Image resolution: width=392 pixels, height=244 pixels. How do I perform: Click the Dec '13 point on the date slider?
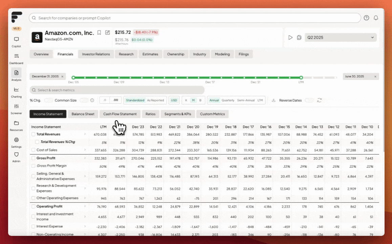pyautogui.click(x=165, y=78)
